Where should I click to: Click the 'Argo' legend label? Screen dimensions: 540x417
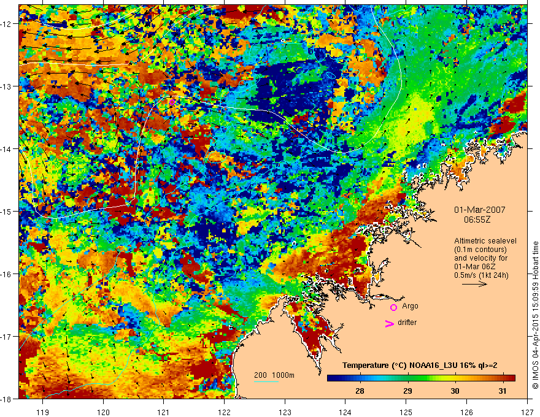[410, 306]
